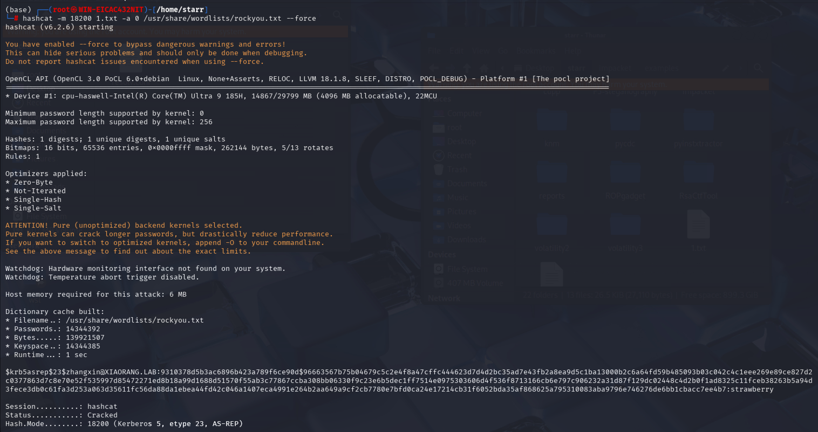818x432 pixels.
Task: Click 'Status...........: Cracked' line
Action: [x=61, y=415]
